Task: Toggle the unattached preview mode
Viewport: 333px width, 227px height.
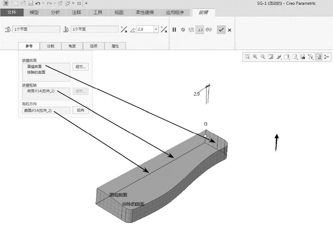Action: tap(191, 30)
